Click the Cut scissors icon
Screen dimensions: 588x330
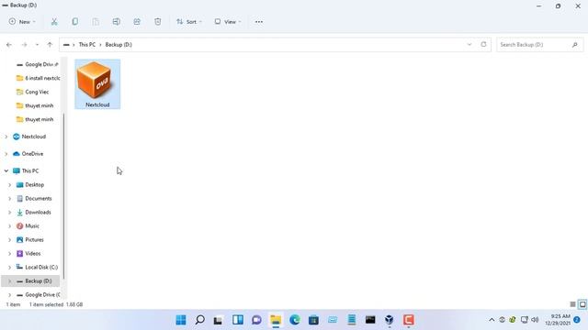click(x=54, y=22)
